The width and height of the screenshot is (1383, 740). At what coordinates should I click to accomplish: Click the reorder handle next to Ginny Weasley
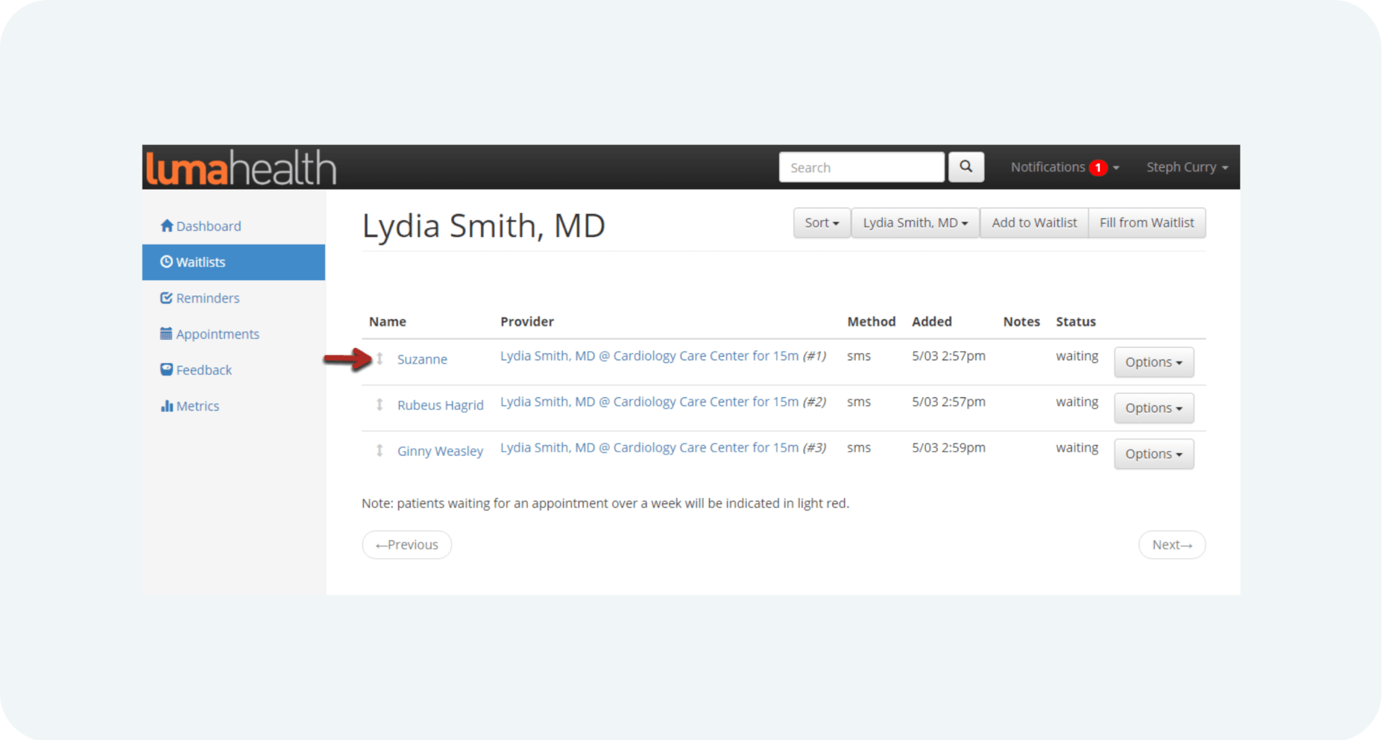pos(380,451)
